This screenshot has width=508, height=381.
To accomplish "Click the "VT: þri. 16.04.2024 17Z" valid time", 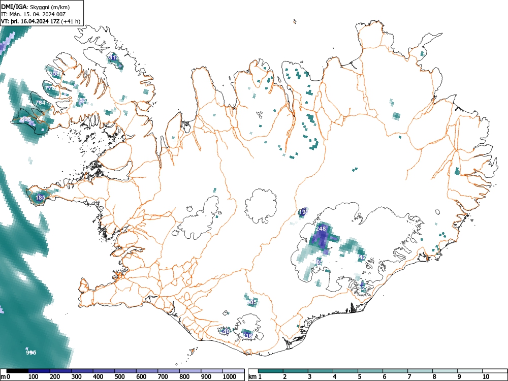I will (30, 21).
